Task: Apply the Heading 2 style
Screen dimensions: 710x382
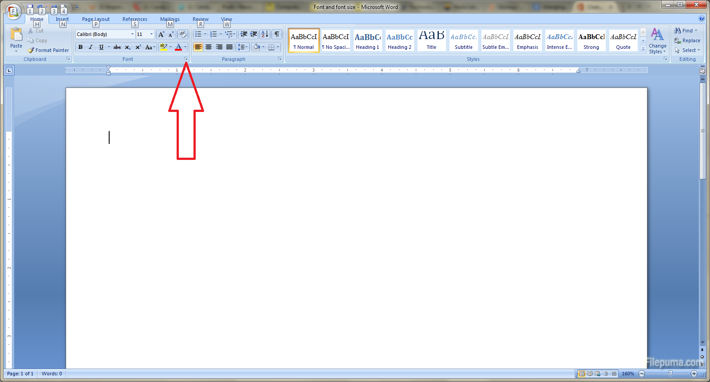Action: coord(400,40)
